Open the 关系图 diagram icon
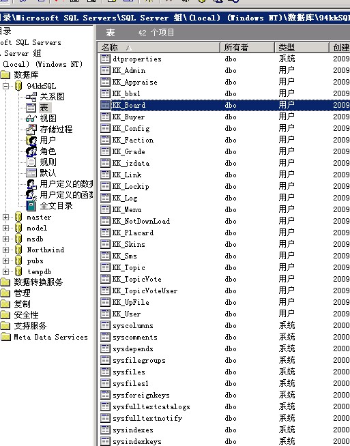The height and width of the screenshot is (446, 350). point(31,97)
